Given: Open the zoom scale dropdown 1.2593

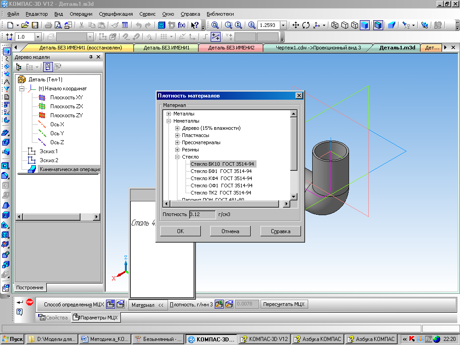Looking at the screenshot, I should [283, 25].
